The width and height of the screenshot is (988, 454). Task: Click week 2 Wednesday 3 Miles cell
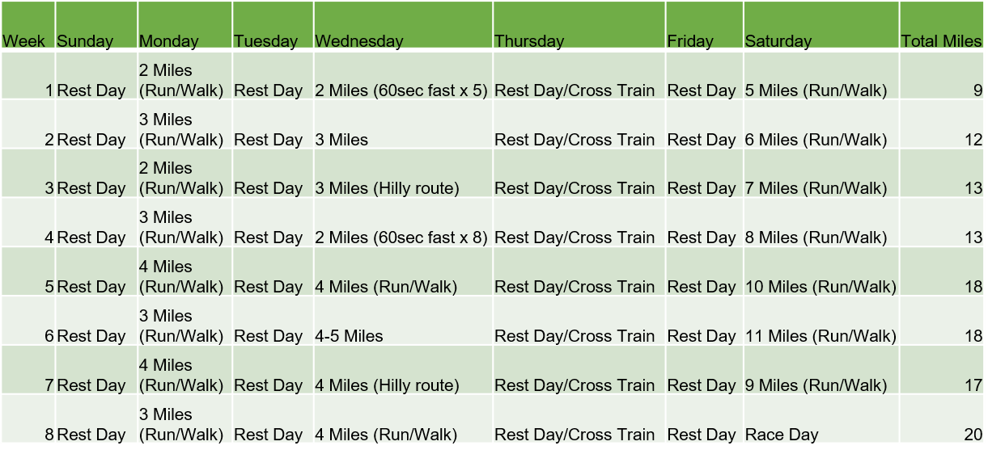coord(341,140)
